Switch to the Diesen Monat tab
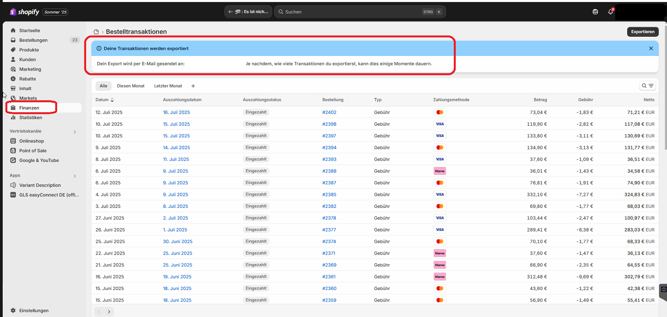 (131, 86)
